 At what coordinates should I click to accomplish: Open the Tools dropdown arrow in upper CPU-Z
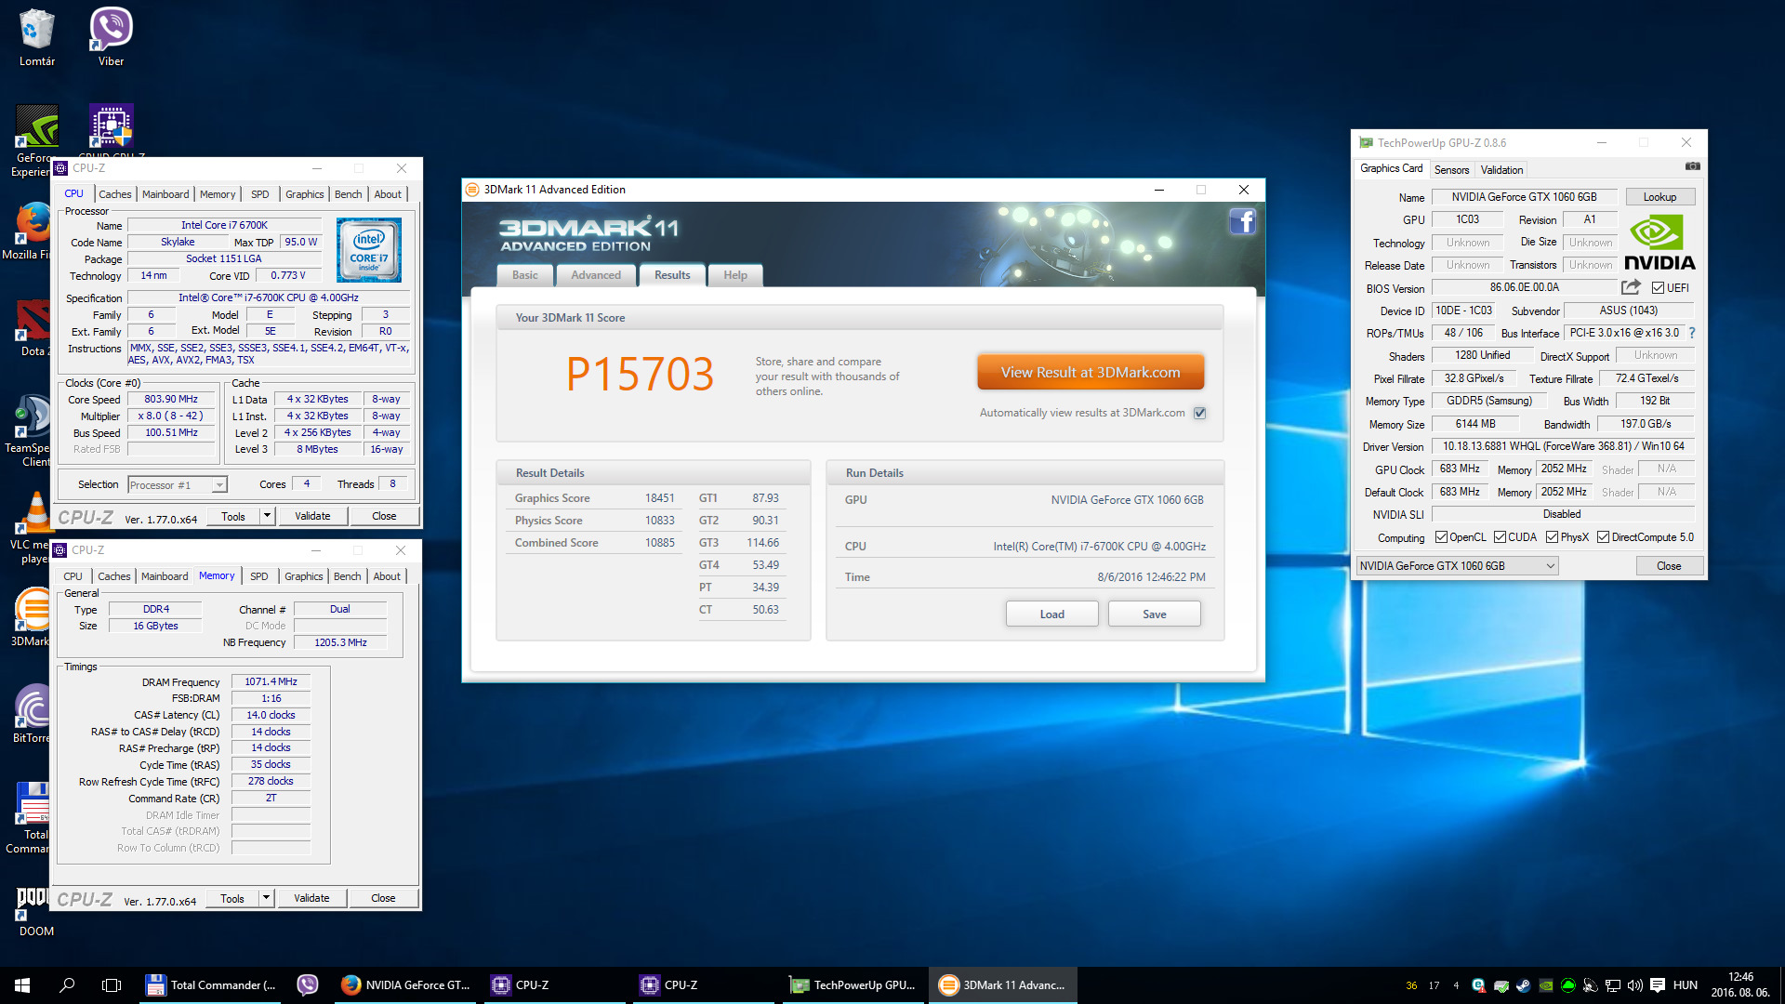click(267, 516)
